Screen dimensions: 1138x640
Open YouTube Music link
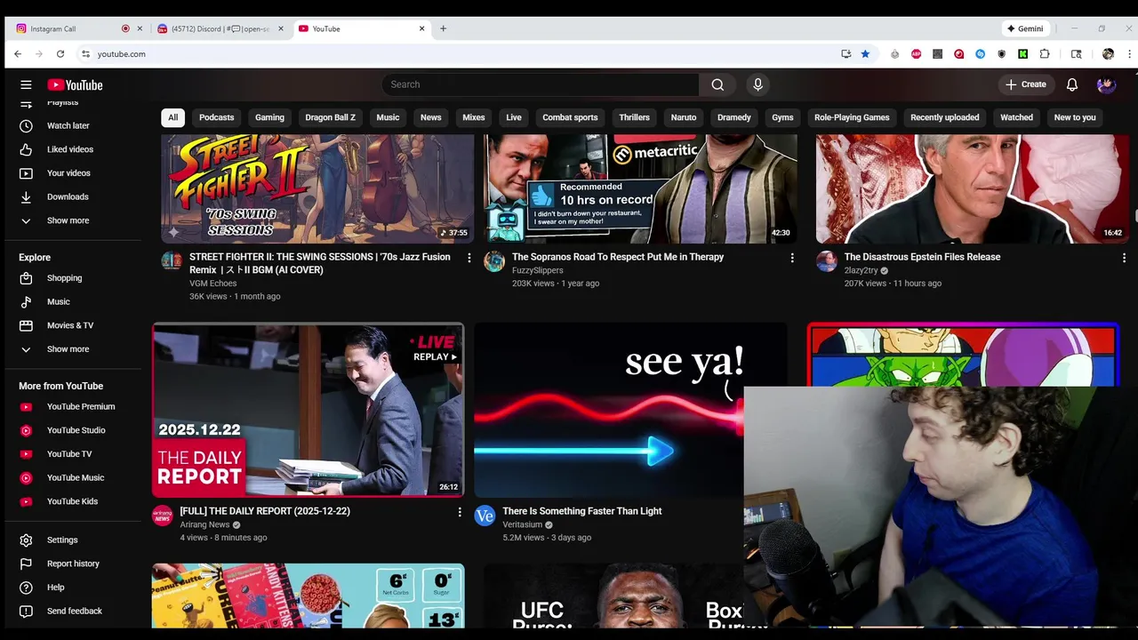point(76,477)
